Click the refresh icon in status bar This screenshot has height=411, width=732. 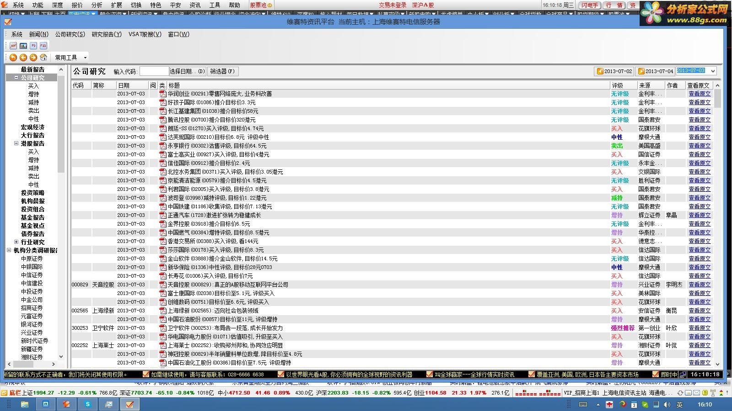[680, 393]
